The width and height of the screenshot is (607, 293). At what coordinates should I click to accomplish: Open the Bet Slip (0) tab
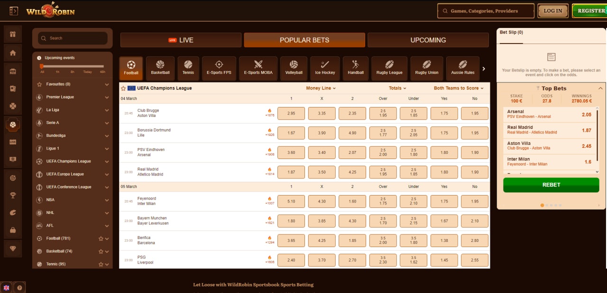pyautogui.click(x=512, y=33)
